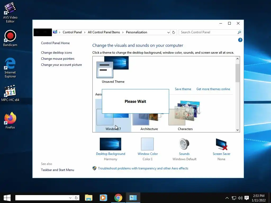Viewport: 271px width, 203px height.
Task: Click the Windows Start button
Action: tap(7, 198)
